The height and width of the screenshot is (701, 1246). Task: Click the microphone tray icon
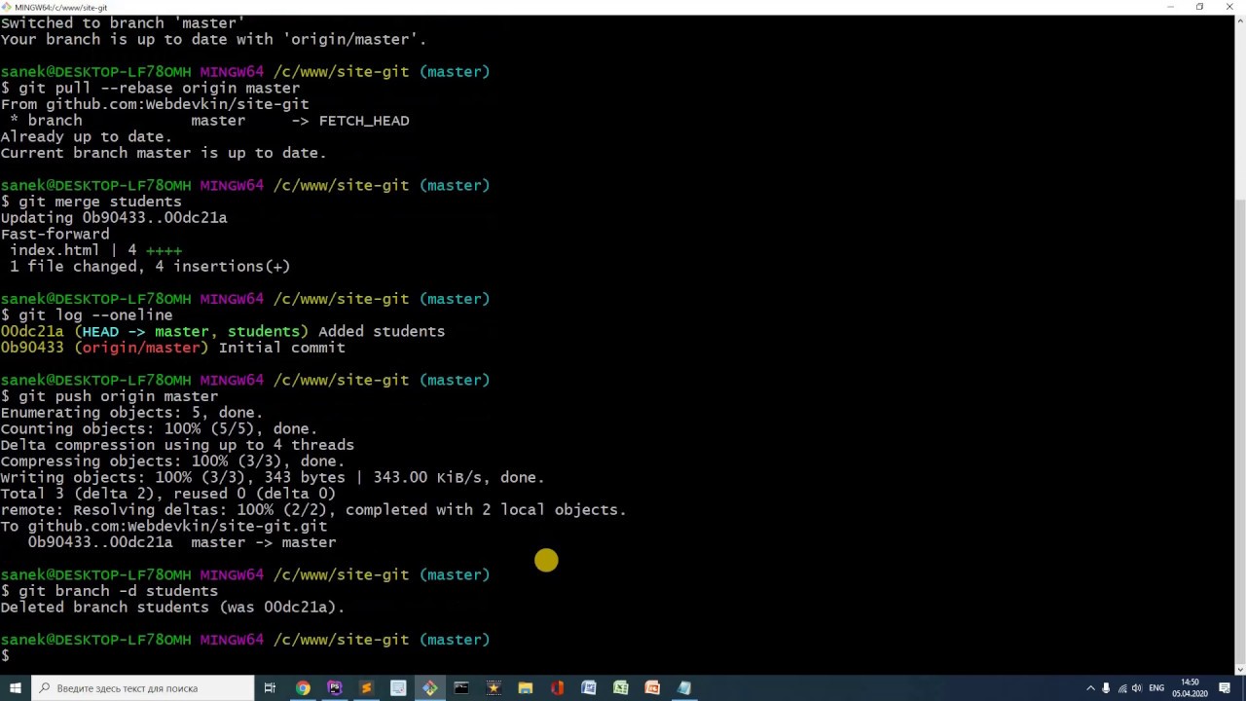point(1106,688)
